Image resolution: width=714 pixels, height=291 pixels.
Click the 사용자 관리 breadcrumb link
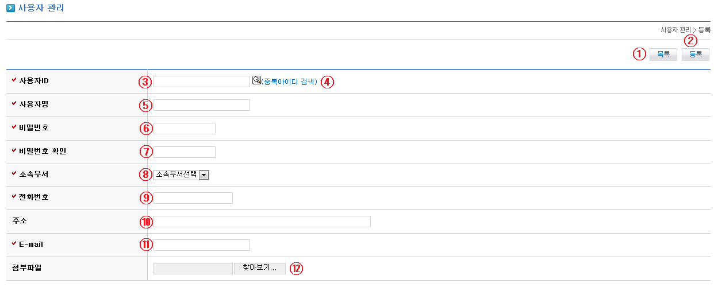(x=675, y=29)
